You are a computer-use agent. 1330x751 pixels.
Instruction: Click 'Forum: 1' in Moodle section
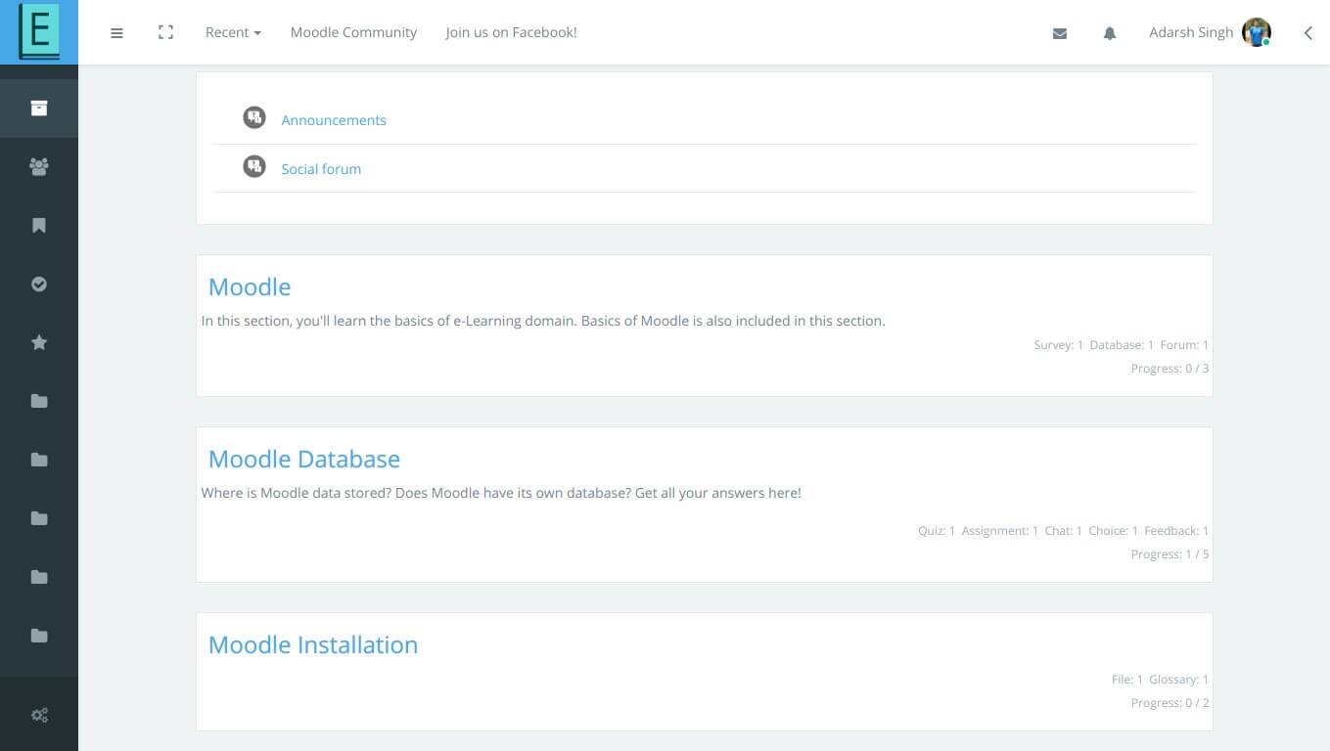coord(1184,345)
